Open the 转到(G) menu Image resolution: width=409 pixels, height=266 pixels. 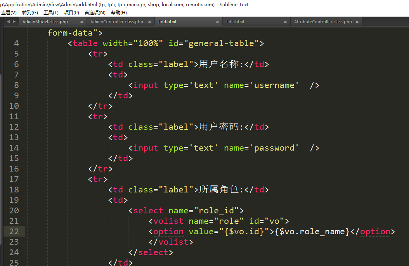click(30, 13)
